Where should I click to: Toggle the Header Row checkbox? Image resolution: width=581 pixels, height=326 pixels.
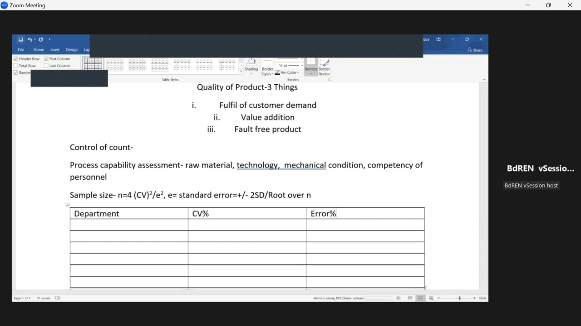click(x=15, y=59)
